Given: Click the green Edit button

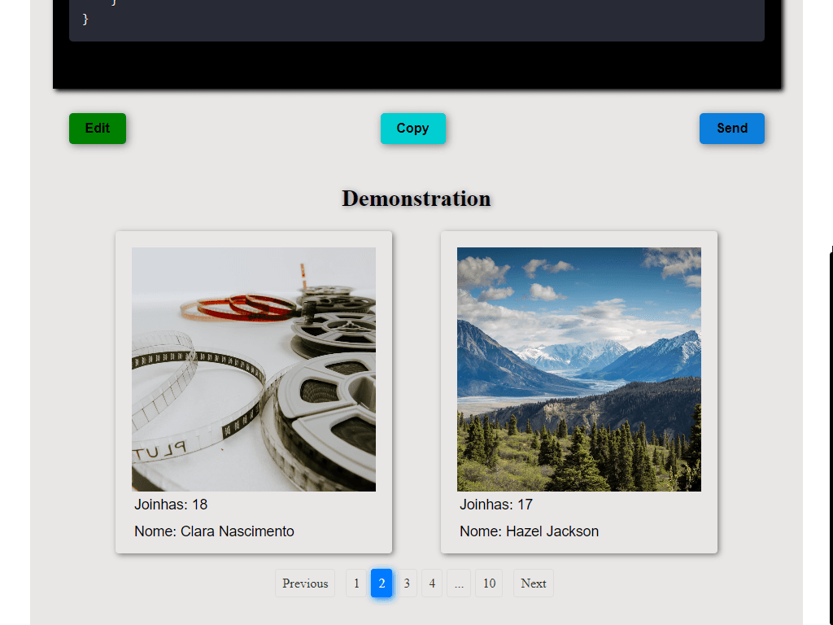Looking at the screenshot, I should [x=97, y=128].
